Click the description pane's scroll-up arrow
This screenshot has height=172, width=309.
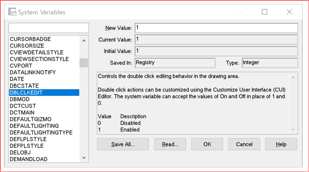point(293,77)
